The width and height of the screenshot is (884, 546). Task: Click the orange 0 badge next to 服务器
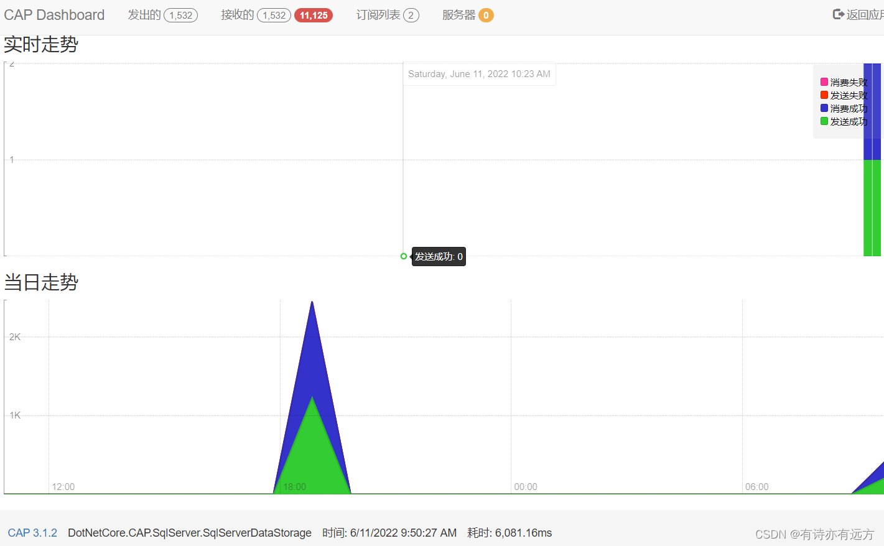tap(486, 16)
